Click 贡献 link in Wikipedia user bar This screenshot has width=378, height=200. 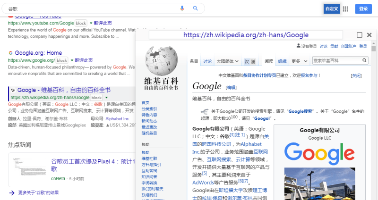(x=334, y=46)
